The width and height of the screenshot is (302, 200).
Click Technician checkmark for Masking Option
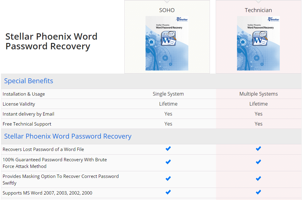(x=258, y=179)
